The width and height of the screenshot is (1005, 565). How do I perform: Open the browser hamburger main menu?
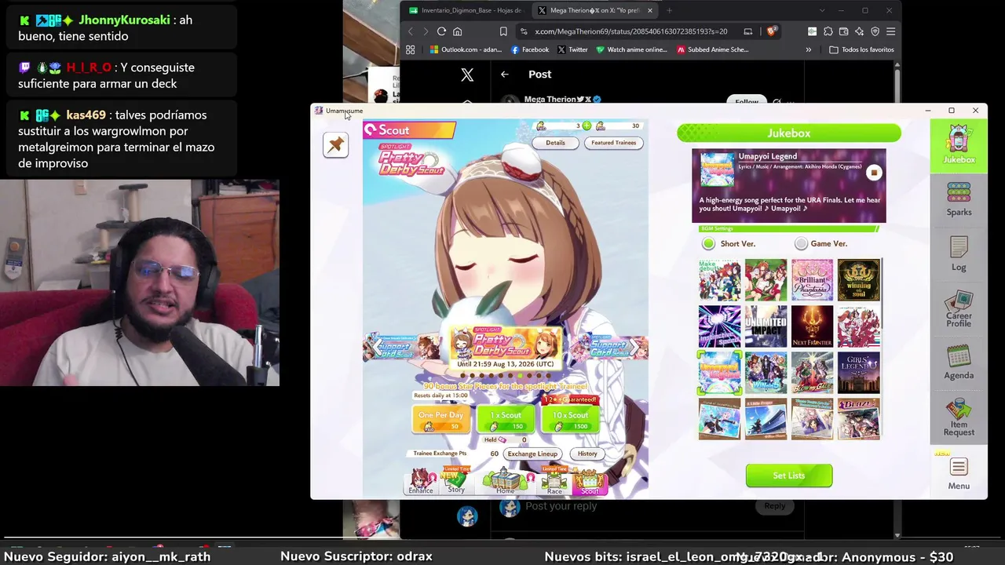[x=891, y=31]
